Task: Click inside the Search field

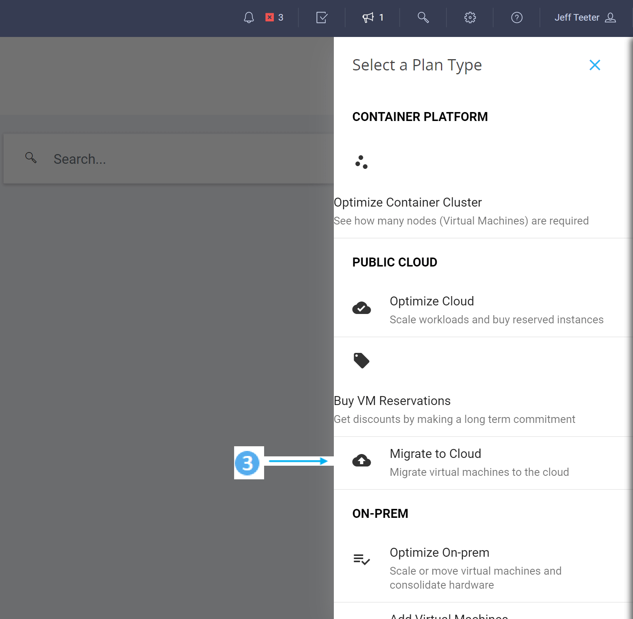Action: click(x=156, y=158)
